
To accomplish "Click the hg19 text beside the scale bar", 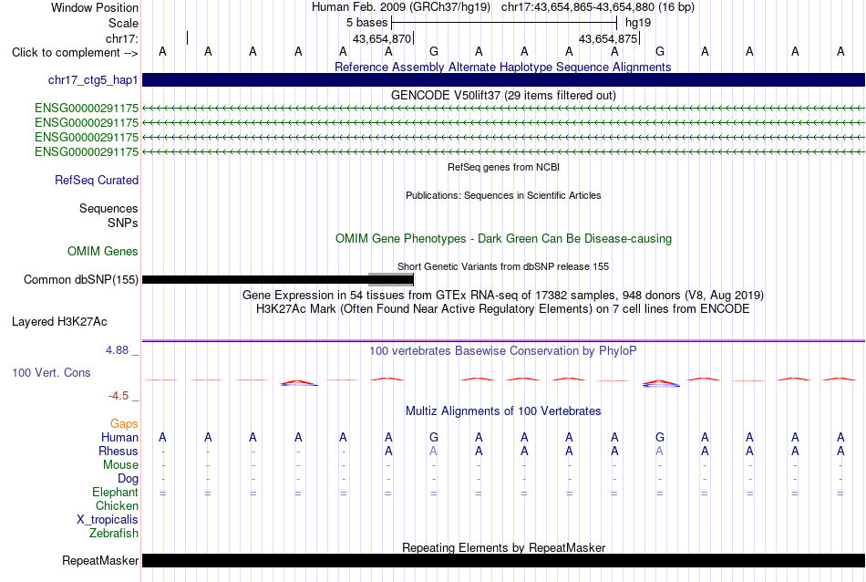I will coord(638,23).
